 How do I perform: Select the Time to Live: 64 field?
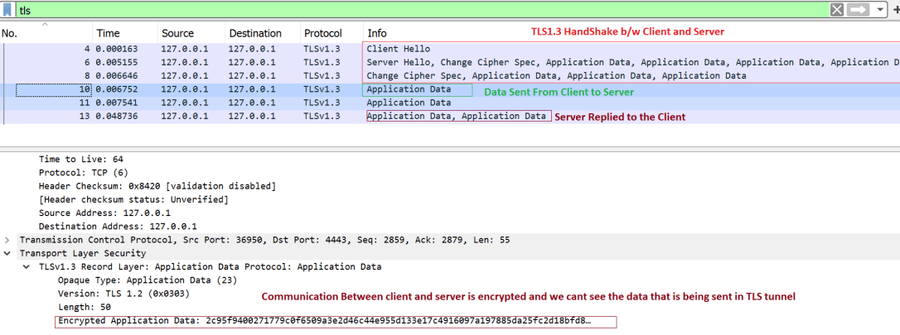click(x=81, y=159)
